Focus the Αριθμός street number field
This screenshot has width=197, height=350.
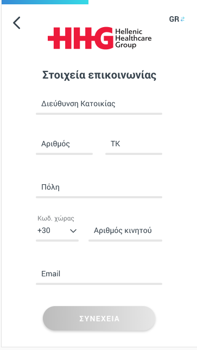(x=64, y=146)
